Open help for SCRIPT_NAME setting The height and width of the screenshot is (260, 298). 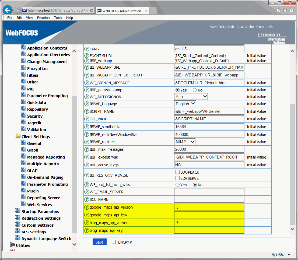[x=87, y=111]
